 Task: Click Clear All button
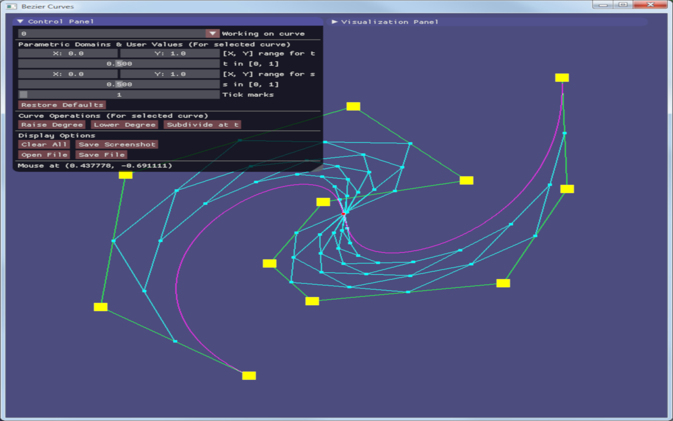point(44,145)
